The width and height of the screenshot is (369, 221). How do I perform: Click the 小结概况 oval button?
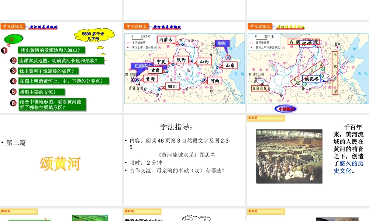pyautogui.click(x=286, y=109)
